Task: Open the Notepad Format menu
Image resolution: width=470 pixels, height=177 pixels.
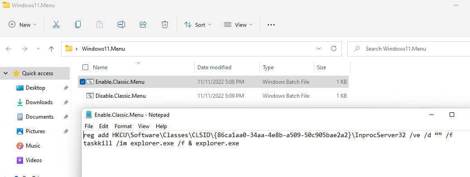Action: tap(123, 126)
